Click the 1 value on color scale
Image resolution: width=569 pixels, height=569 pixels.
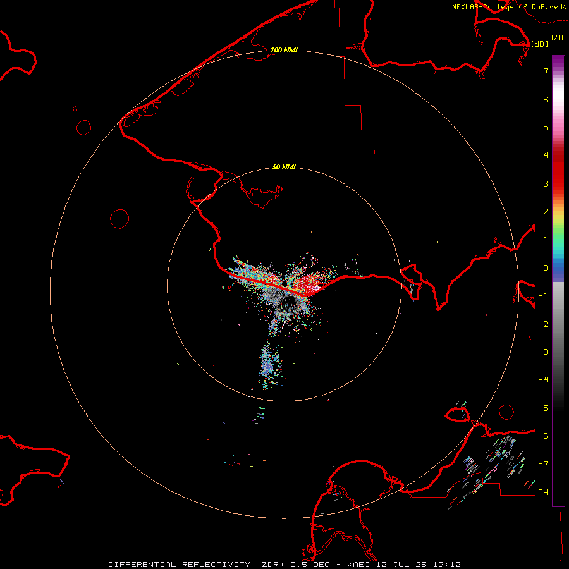[x=546, y=240]
